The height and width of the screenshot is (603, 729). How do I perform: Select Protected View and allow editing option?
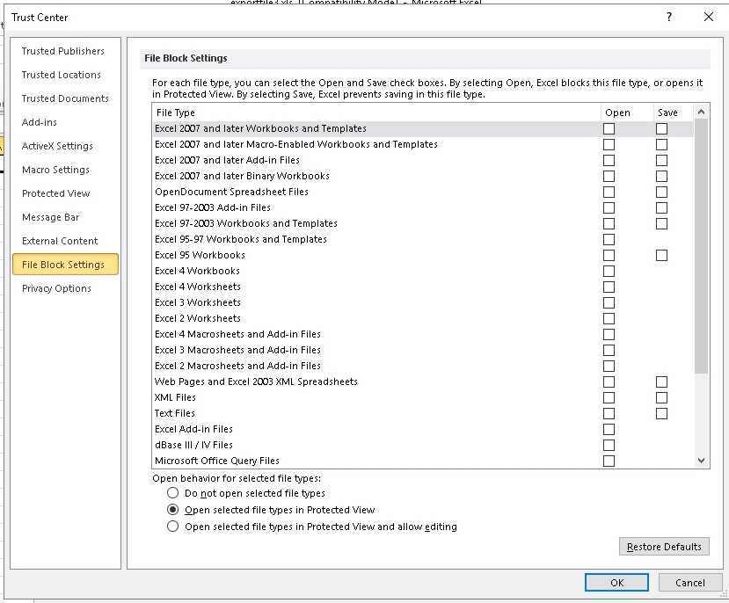(172, 526)
